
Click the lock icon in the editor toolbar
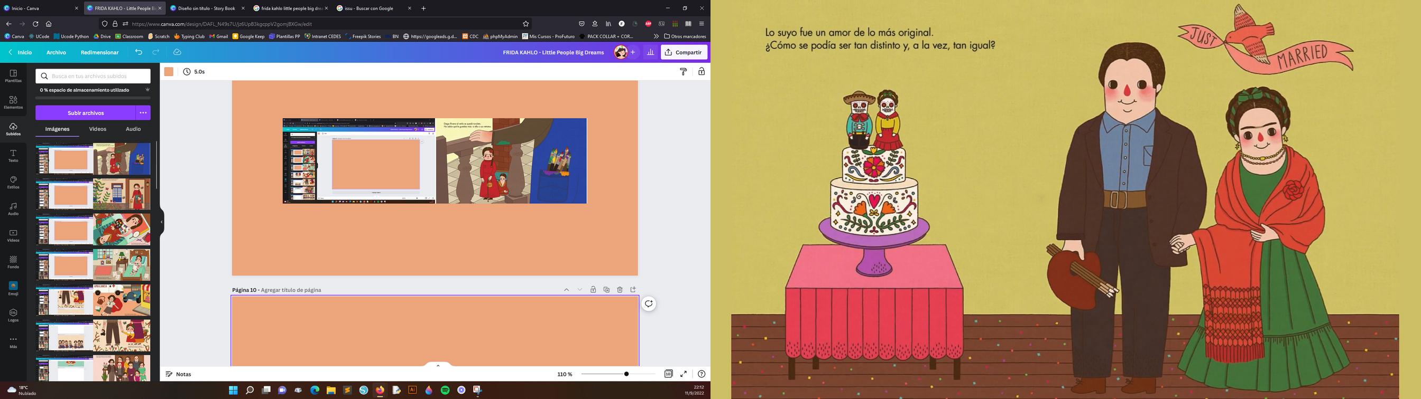[x=701, y=72]
